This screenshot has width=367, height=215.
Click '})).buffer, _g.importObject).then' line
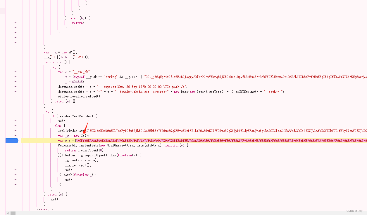click(99, 155)
